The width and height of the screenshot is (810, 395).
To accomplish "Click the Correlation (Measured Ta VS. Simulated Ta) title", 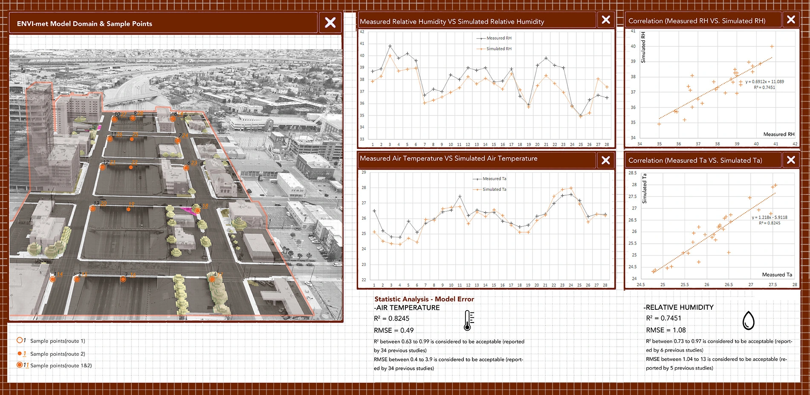I will [x=695, y=160].
